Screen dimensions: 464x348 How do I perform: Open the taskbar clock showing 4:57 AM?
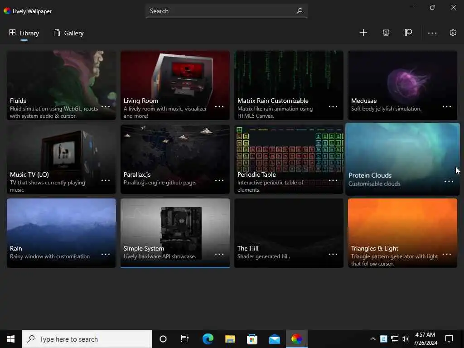pos(425,339)
